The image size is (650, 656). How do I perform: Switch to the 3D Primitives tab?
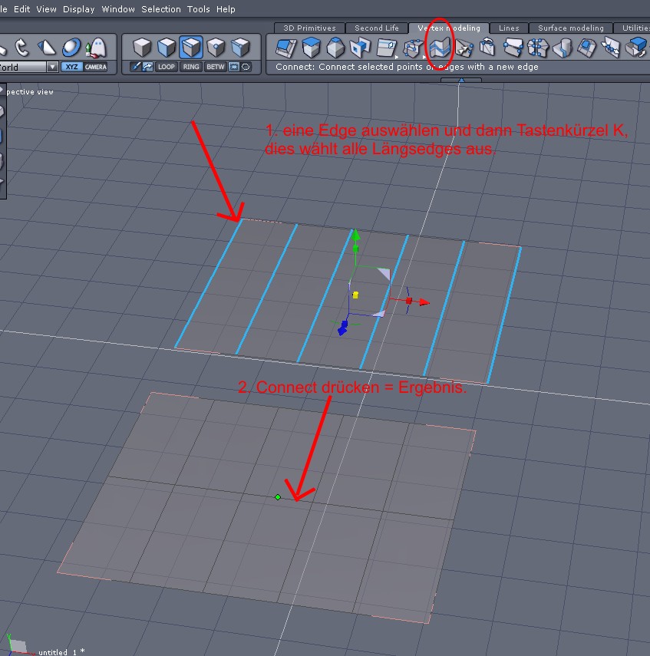coord(309,28)
